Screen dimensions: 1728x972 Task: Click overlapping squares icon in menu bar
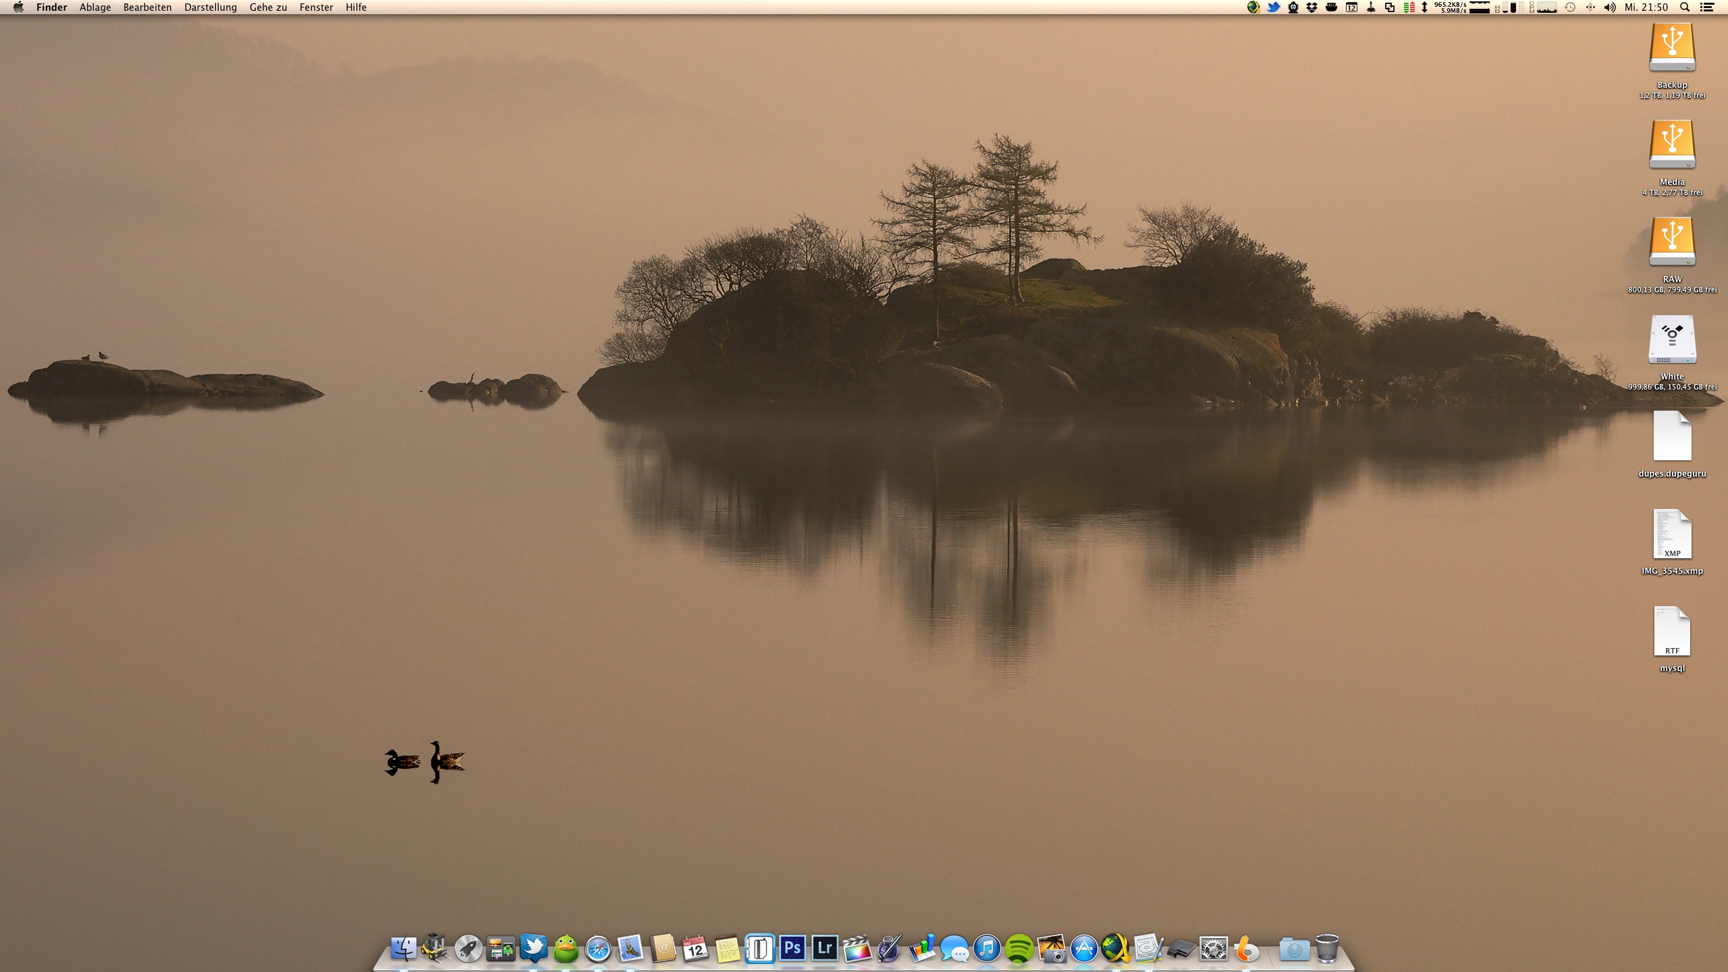tap(1390, 7)
